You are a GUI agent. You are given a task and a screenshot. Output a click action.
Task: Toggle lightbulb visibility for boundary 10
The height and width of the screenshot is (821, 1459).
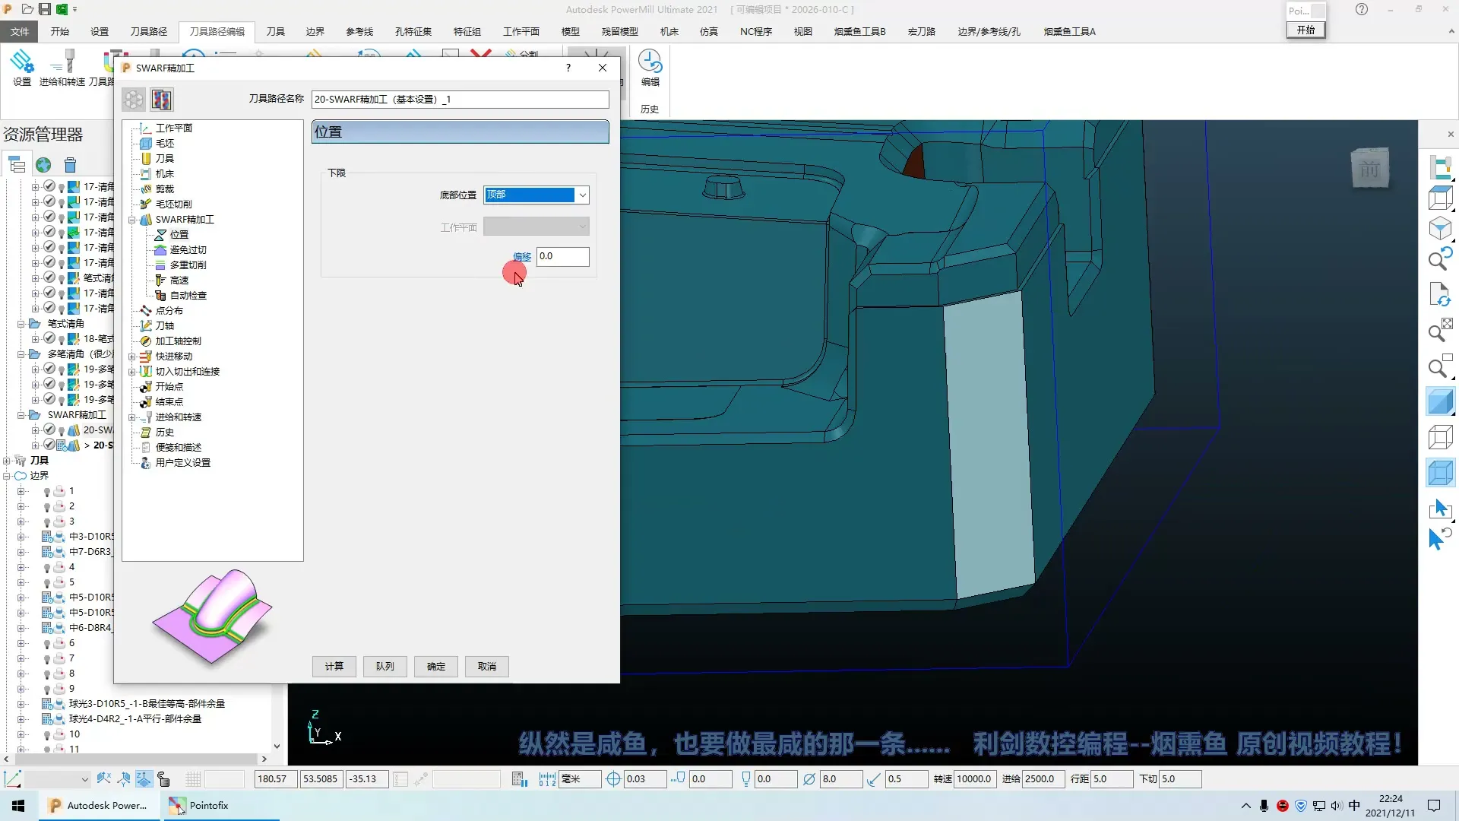[x=47, y=735]
